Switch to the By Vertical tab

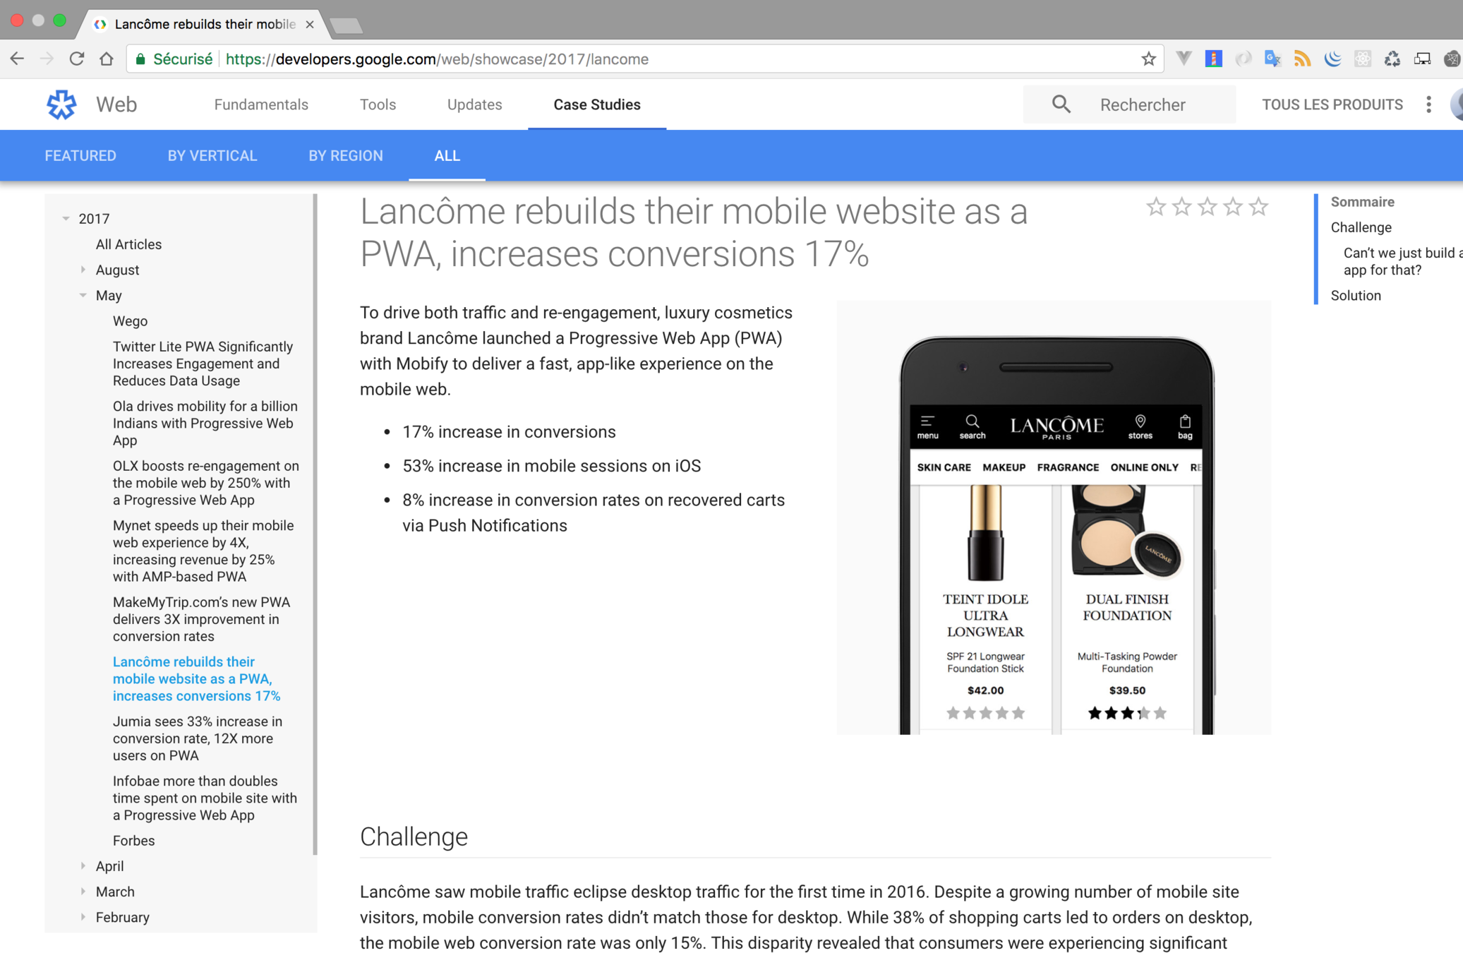click(212, 156)
